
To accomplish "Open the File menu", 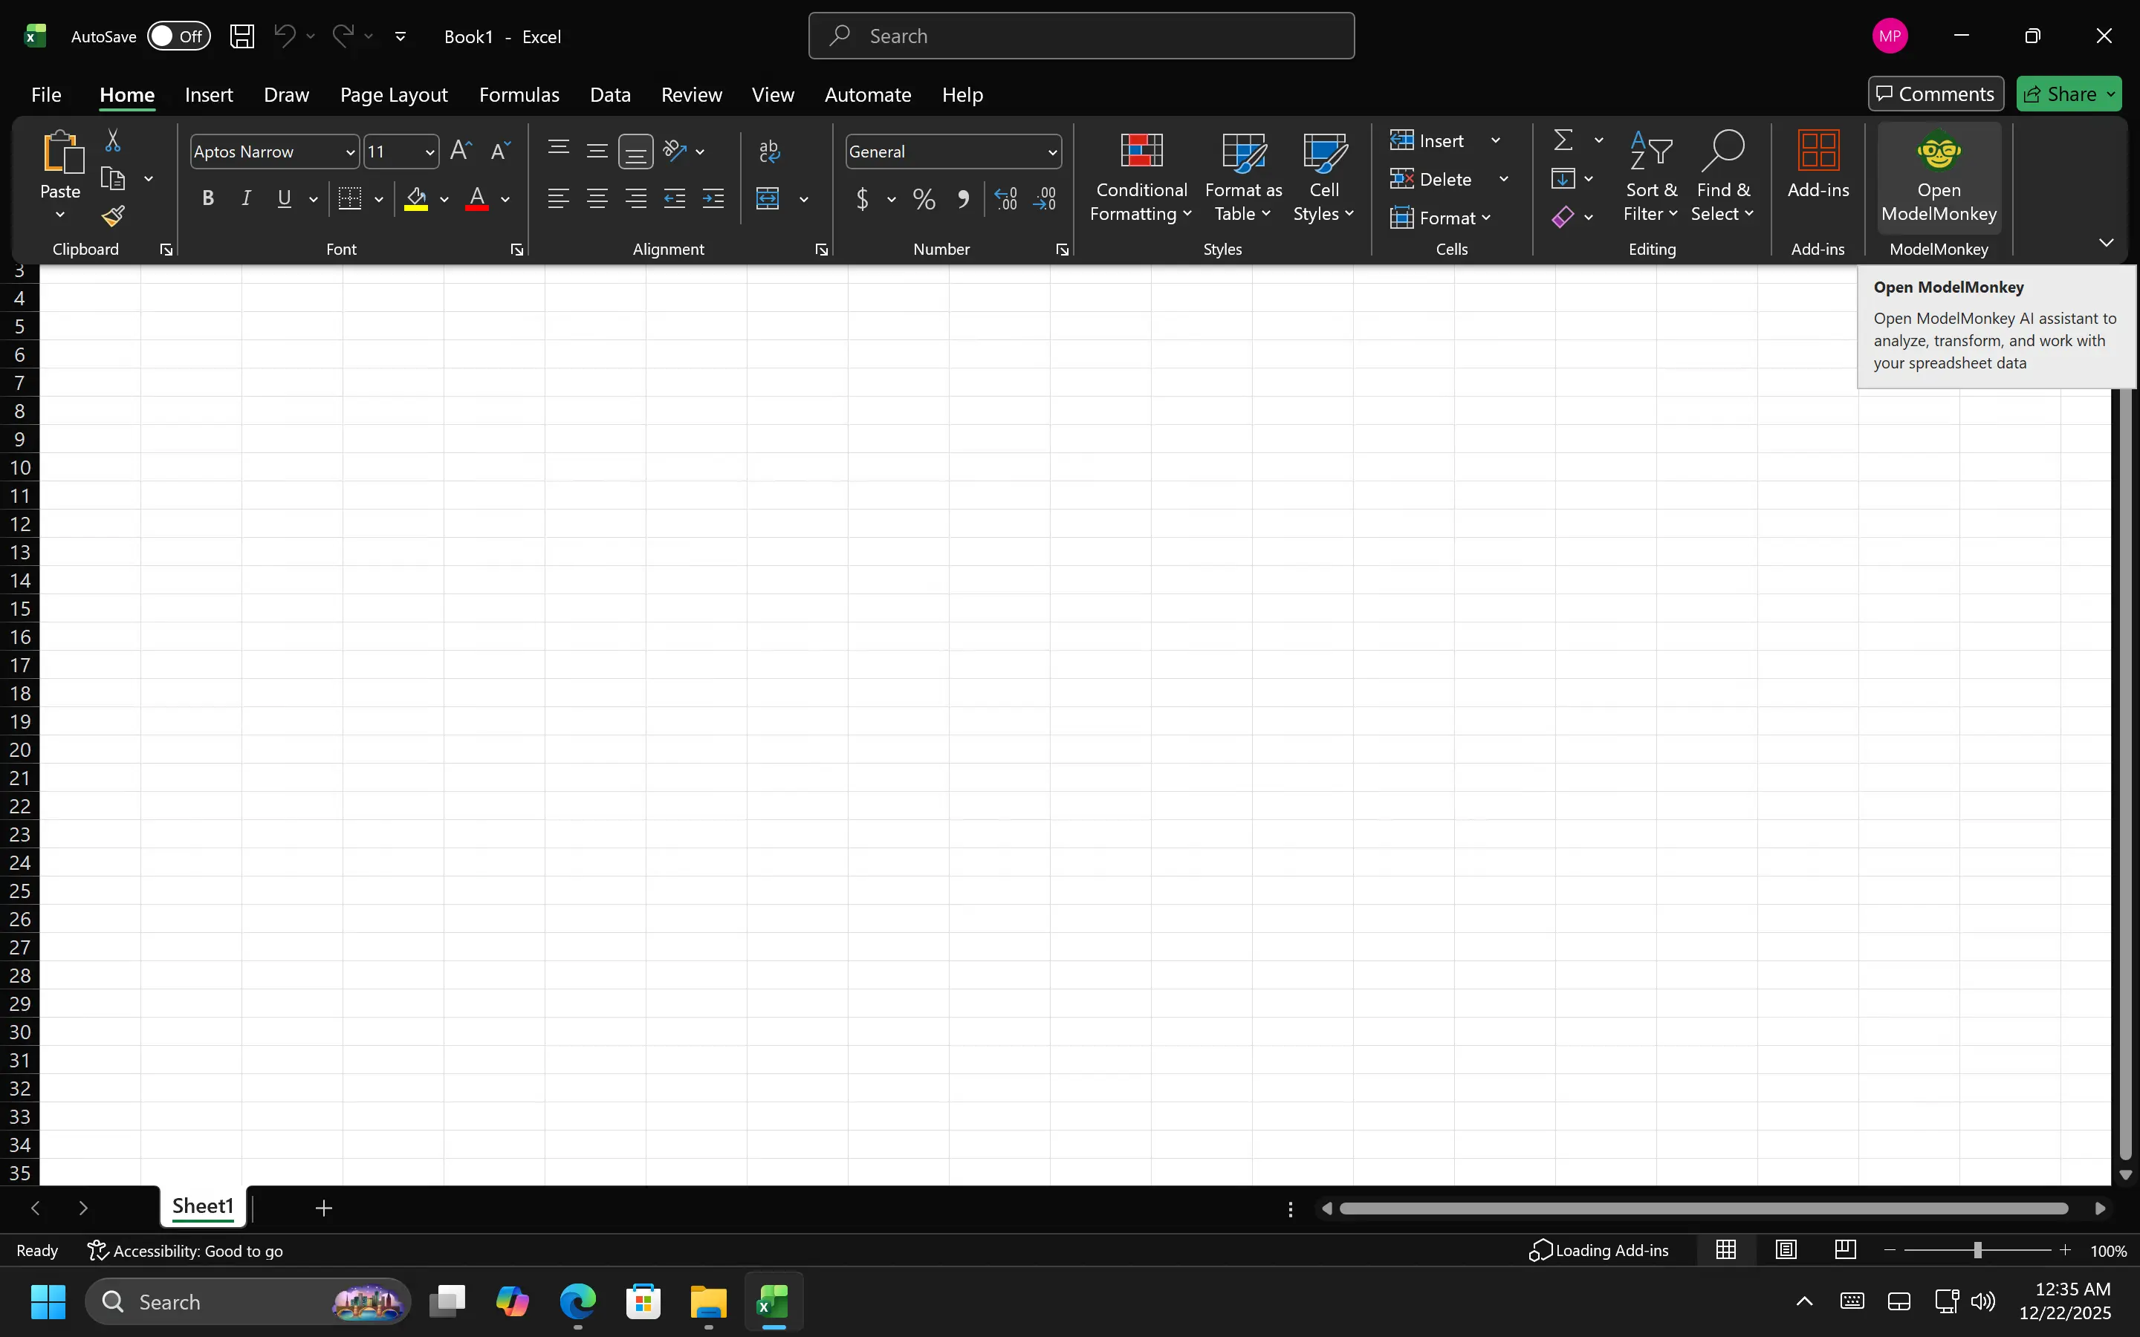I will point(46,94).
